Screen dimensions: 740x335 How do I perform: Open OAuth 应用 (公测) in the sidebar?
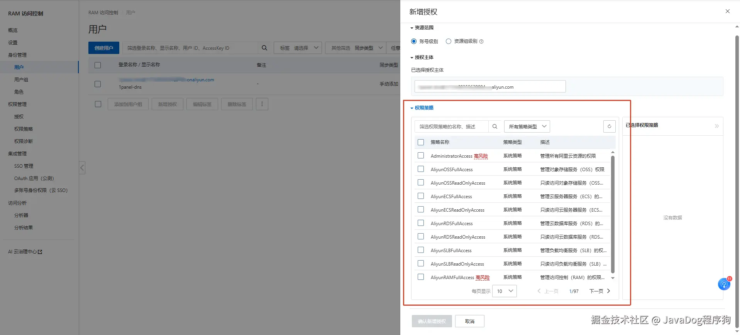coord(34,178)
